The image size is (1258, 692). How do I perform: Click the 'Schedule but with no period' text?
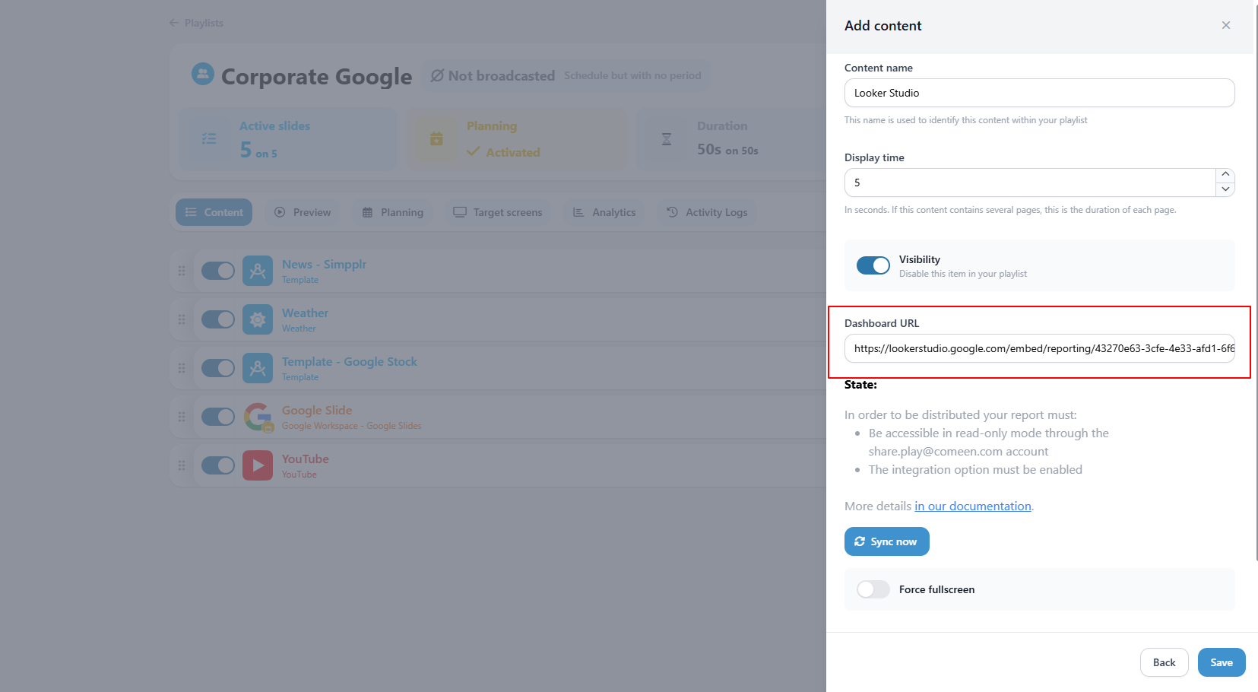(x=632, y=75)
